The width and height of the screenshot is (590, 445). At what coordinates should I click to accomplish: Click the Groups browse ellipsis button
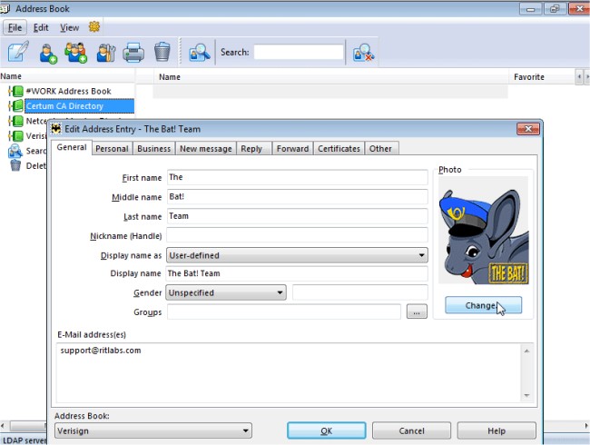[x=416, y=312]
